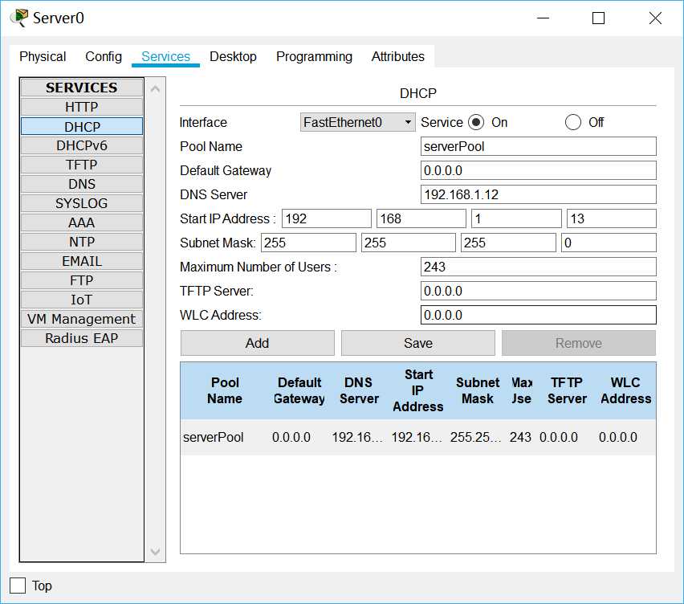Open the Physical tab

pos(43,57)
